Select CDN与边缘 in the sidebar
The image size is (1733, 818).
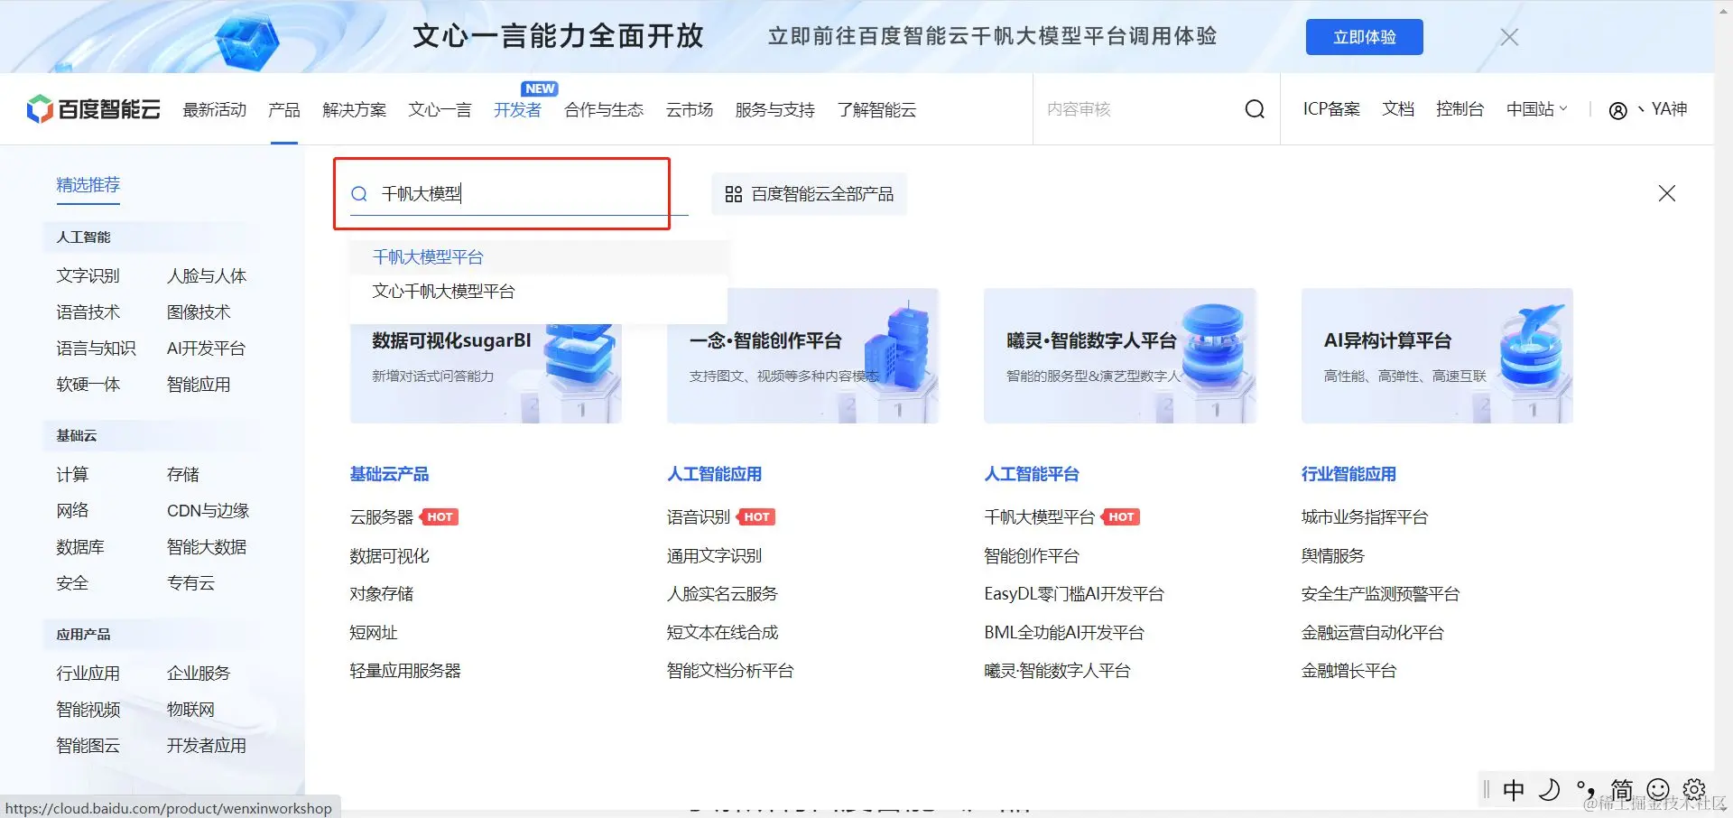[208, 511]
